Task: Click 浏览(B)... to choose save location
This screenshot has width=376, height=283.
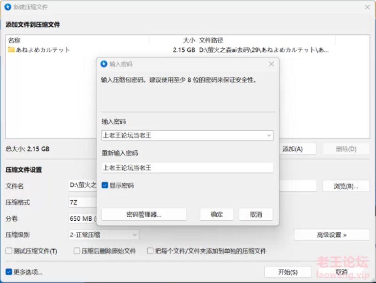Action: 346,186
